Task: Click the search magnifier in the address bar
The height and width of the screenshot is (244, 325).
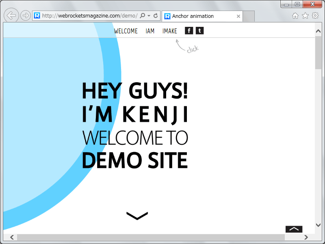Action: pos(143,15)
